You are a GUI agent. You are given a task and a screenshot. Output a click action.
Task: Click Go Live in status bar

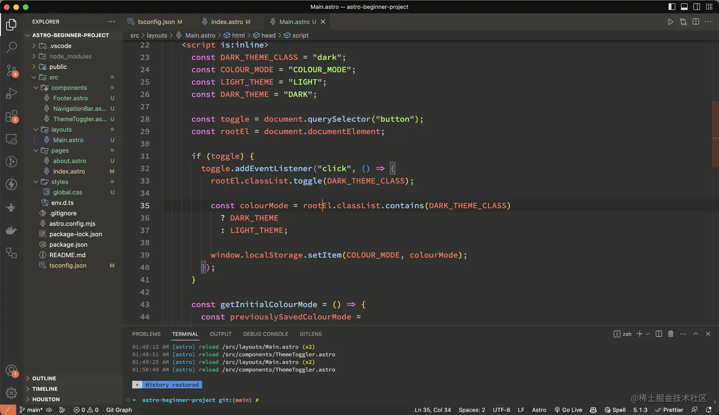click(x=568, y=410)
